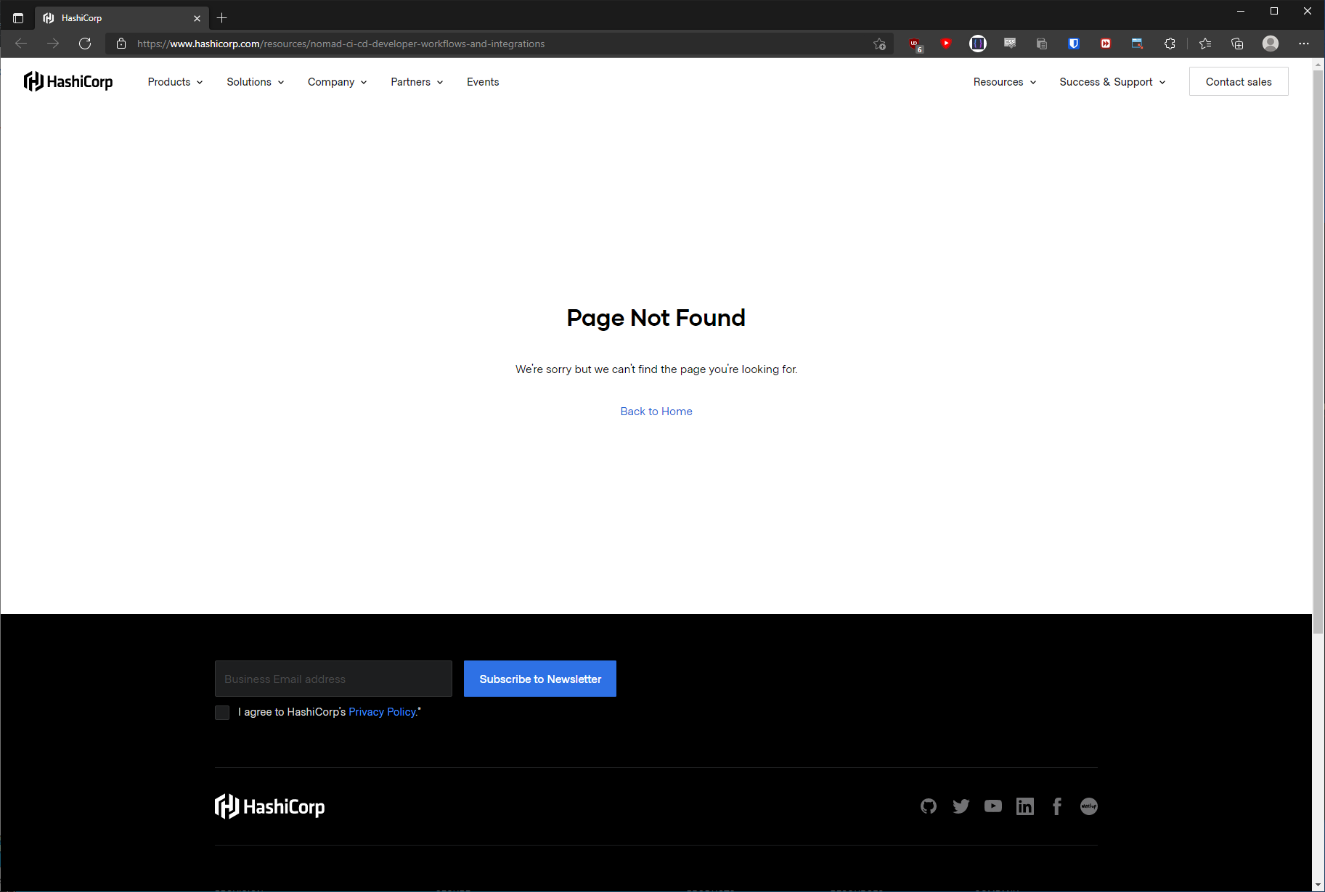Click the browser profile avatar icon
Image resolution: width=1325 pixels, height=892 pixels.
coord(1271,44)
